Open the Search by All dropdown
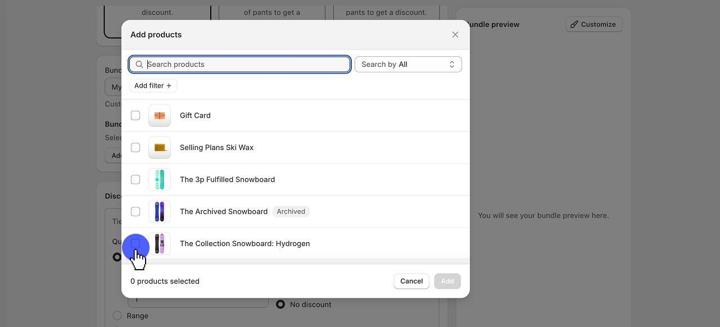 408,65
